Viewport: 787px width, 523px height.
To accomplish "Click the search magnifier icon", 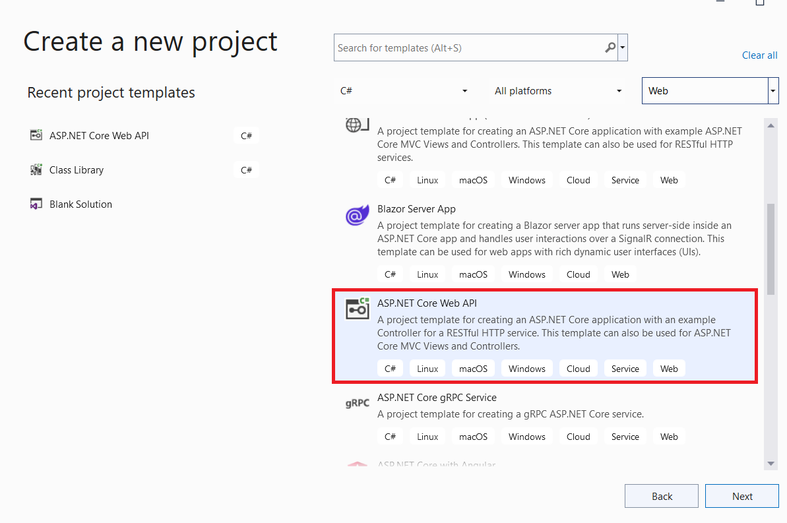I will [x=610, y=47].
